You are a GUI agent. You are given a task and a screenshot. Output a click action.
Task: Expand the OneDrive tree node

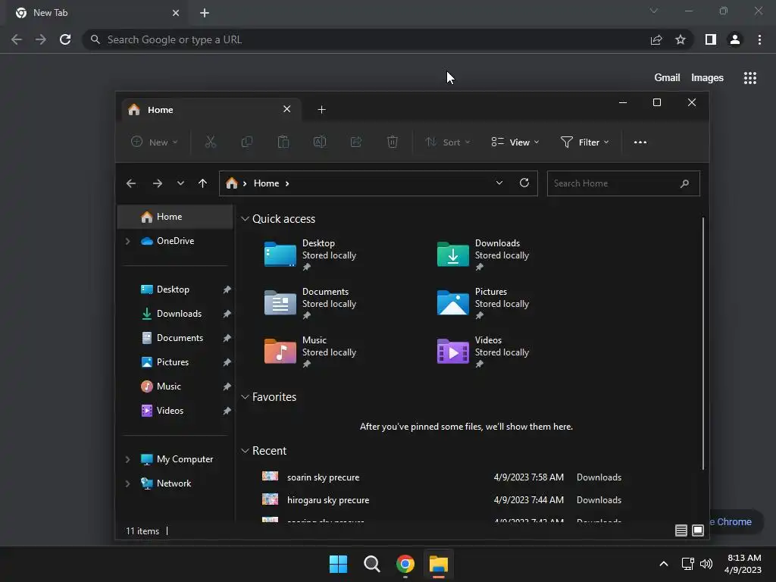127,241
